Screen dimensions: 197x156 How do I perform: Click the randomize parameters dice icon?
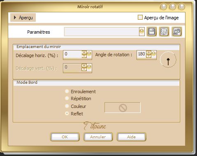[x=164, y=32]
